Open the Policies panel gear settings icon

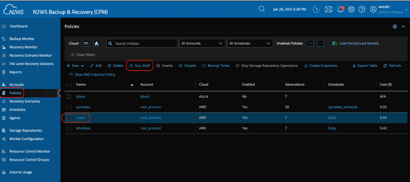click(x=395, y=27)
